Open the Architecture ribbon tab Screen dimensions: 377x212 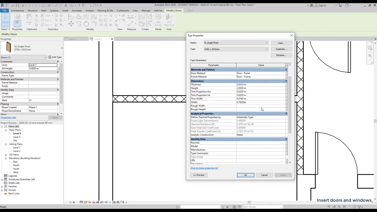point(18,11)
